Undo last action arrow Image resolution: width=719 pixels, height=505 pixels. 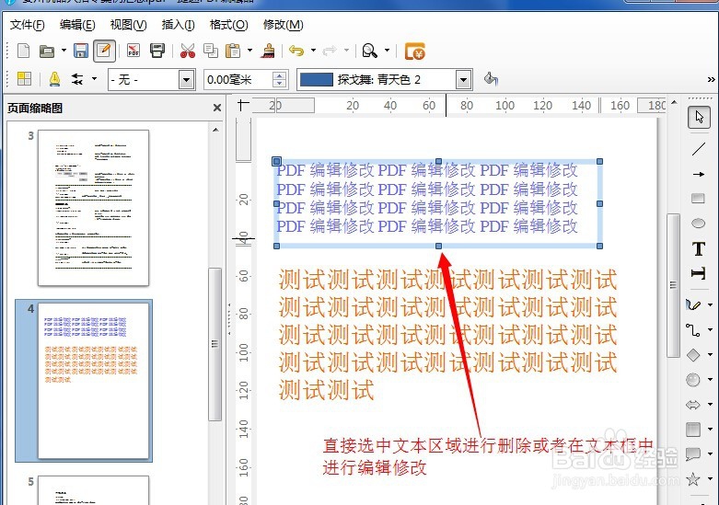tap(296, 51)
